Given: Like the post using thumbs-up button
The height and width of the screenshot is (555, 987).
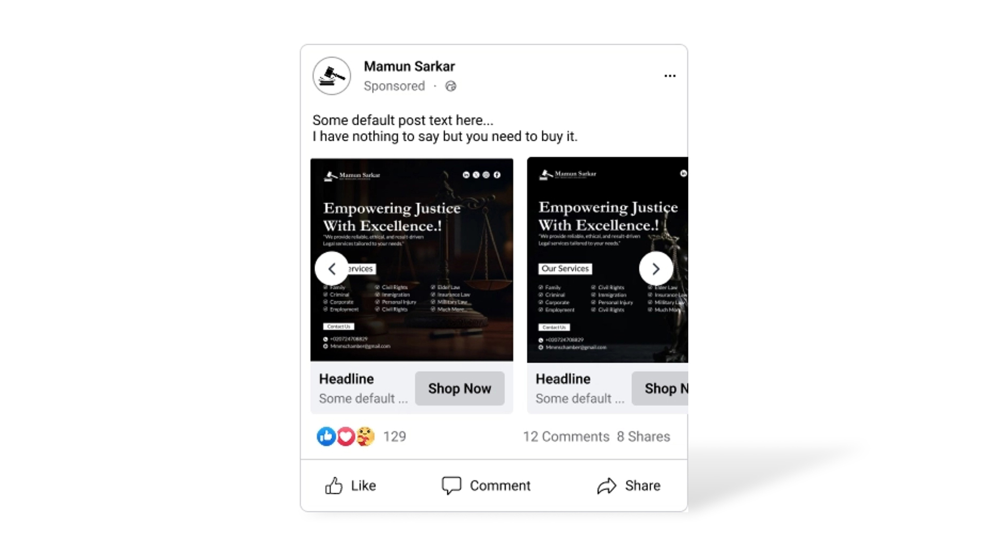Looking at the screenshot, I should coord(351,486).
